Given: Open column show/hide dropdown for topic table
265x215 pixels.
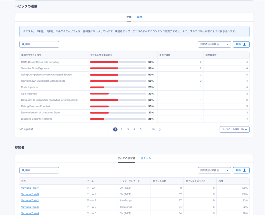Looking at the screenshot, I should point(215,44).
